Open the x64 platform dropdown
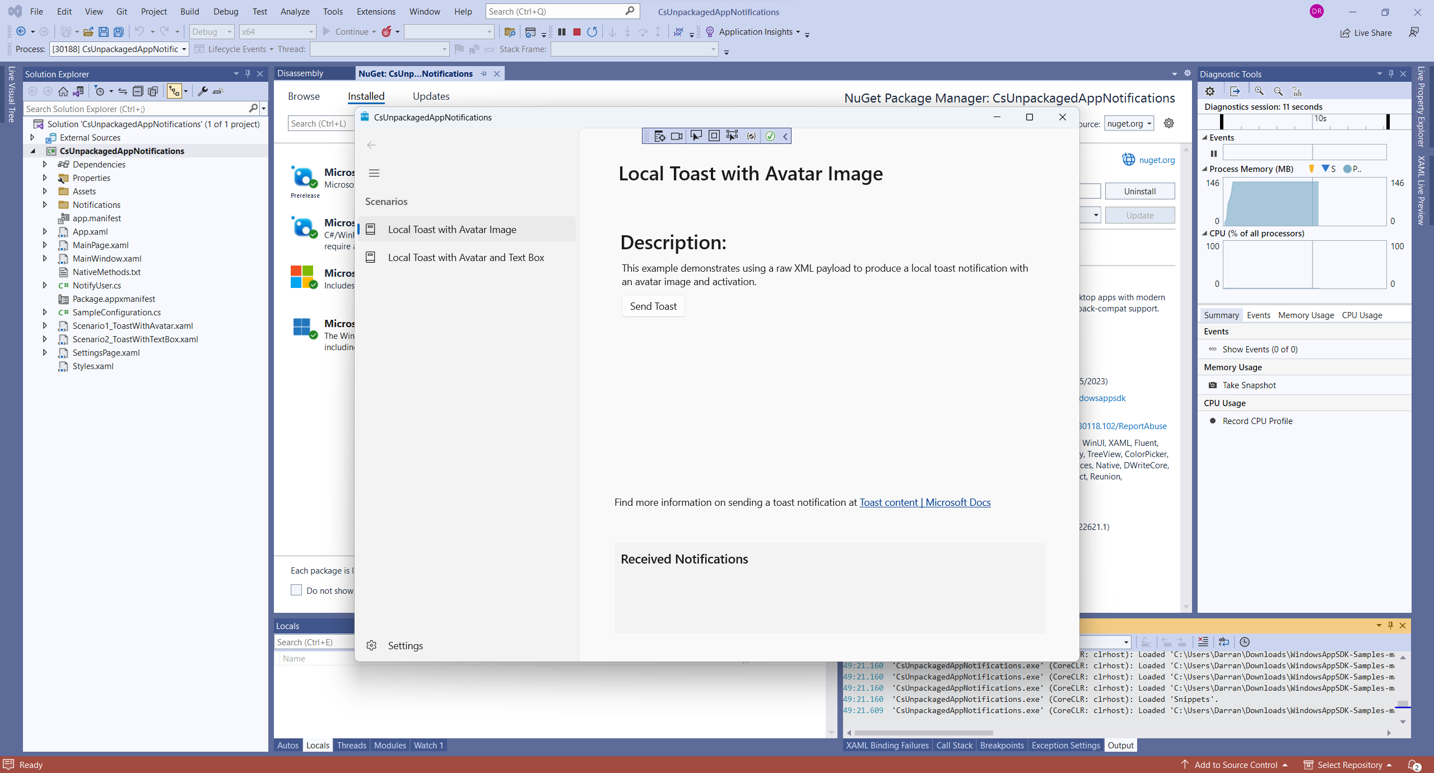This screenshot has height=773, width=1434. 277,32
